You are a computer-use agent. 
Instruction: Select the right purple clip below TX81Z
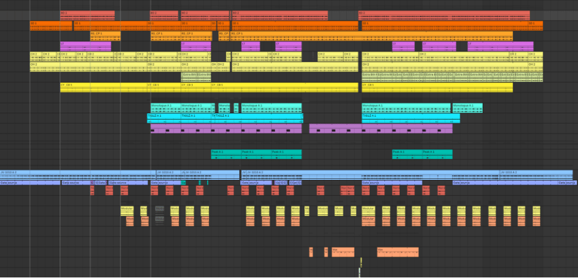tap(381, 128)
